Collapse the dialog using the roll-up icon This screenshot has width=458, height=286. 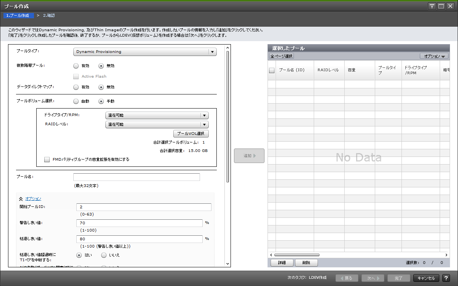click(x=432, y=6)
